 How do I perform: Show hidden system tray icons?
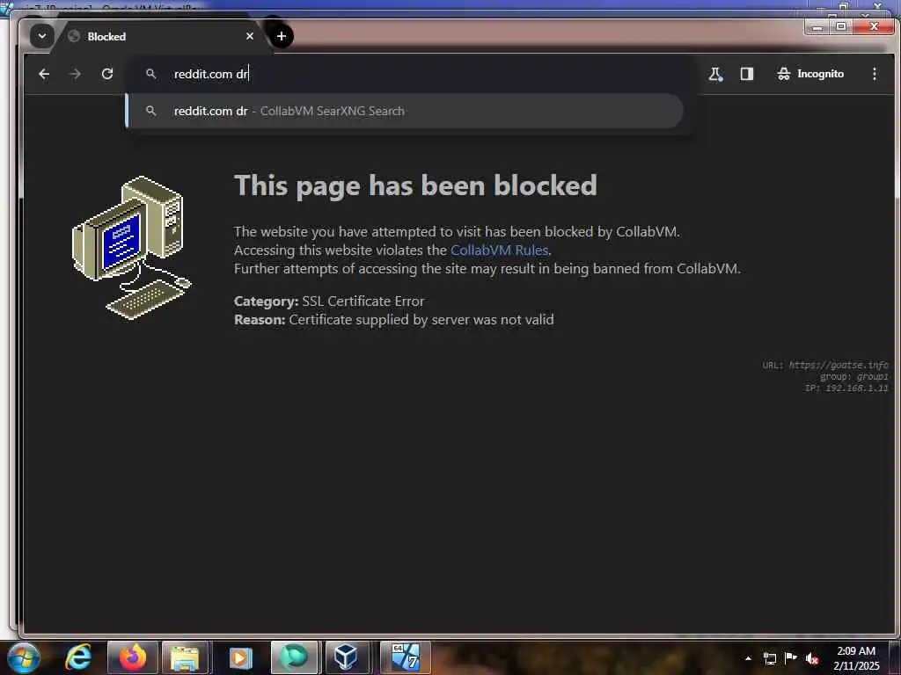tap(748, 658)
